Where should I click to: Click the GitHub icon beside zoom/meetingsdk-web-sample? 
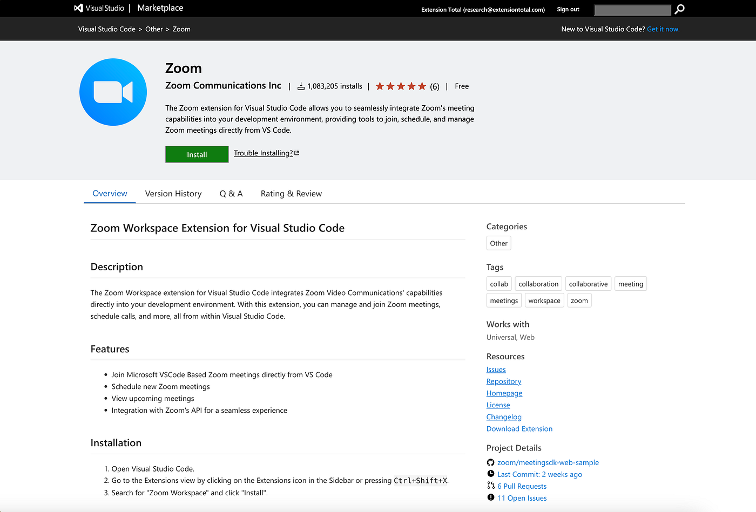tap(490, 462)
